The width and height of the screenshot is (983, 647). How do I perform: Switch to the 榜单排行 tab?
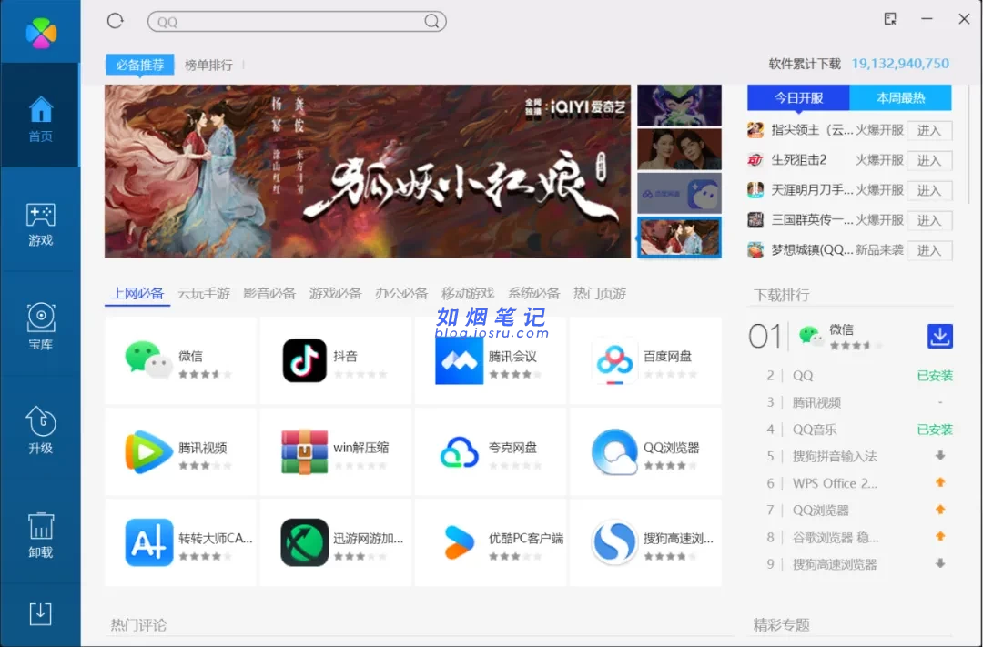coord(208,66)
